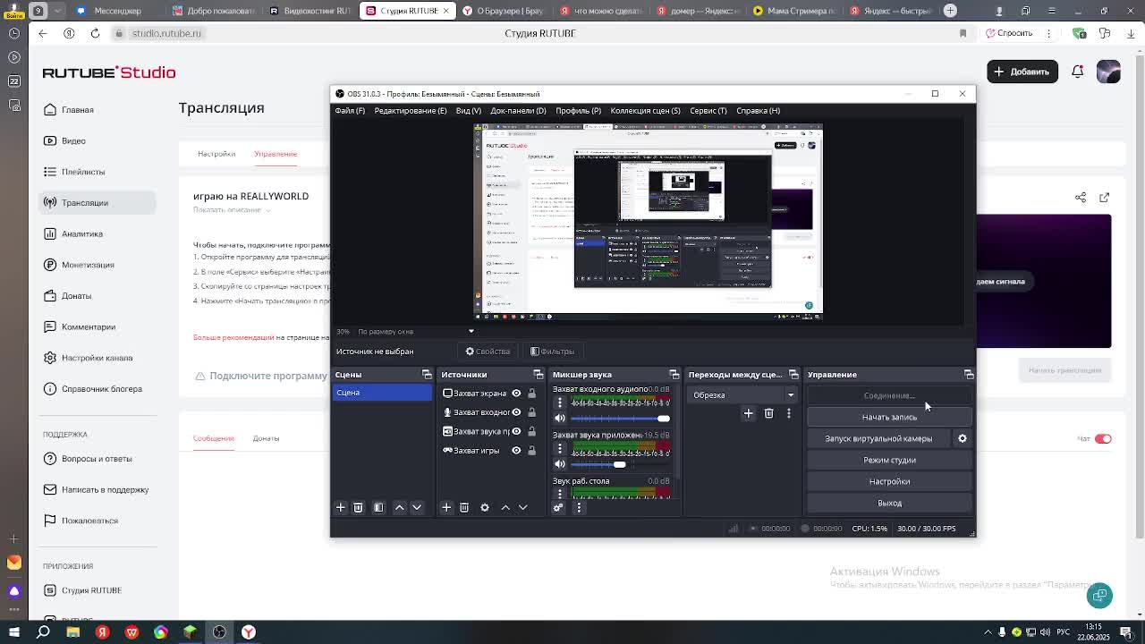Open options menu for application audio capture track
1145x644 pixels.
[x=560, y=447]
